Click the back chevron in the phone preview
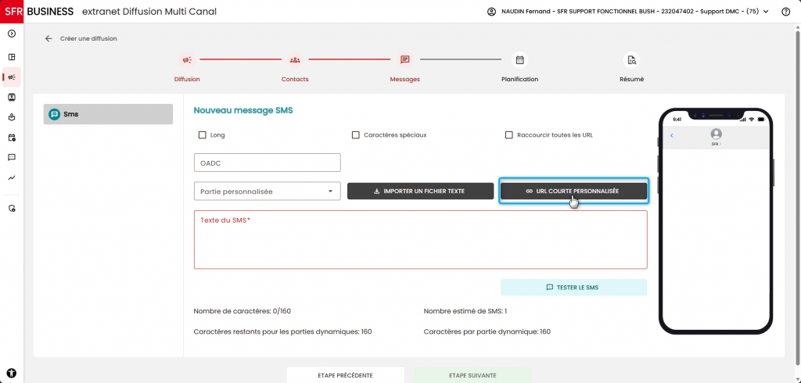The image size is (801, 383). point(672,135)
